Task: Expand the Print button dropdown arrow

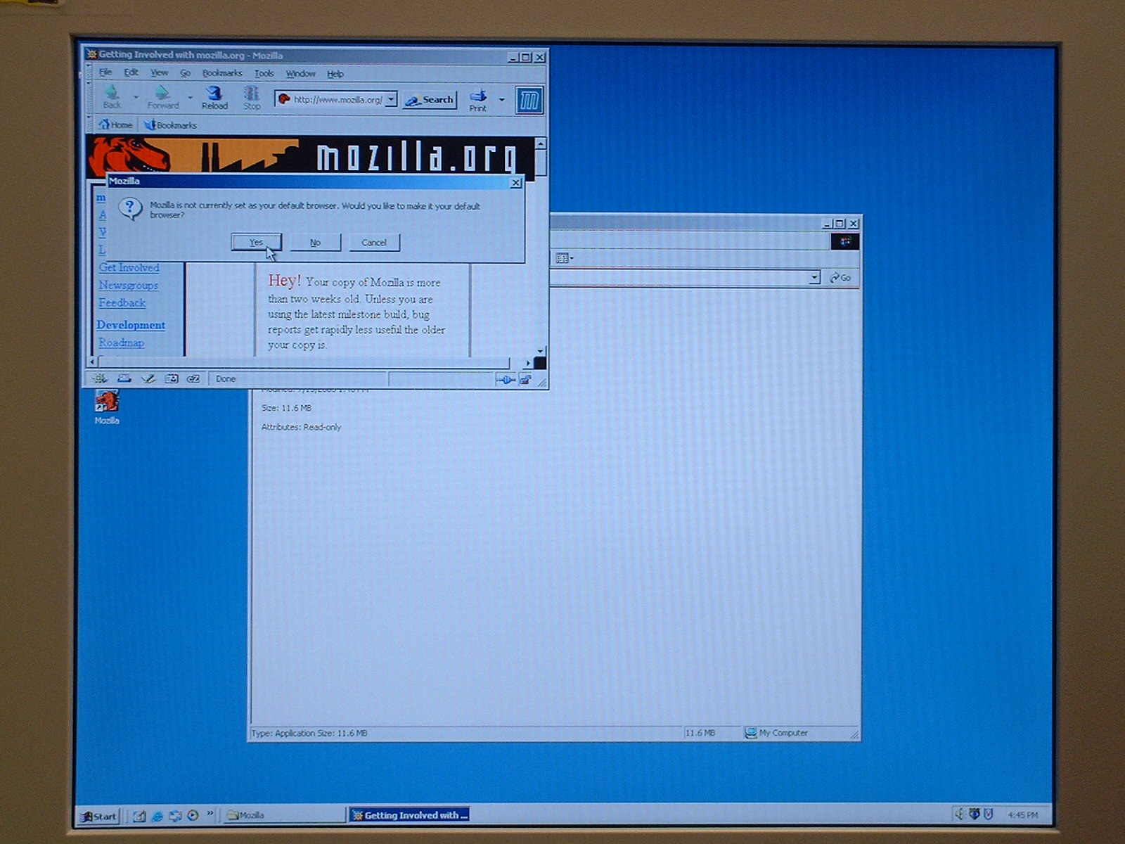Action: click(501, 100)
